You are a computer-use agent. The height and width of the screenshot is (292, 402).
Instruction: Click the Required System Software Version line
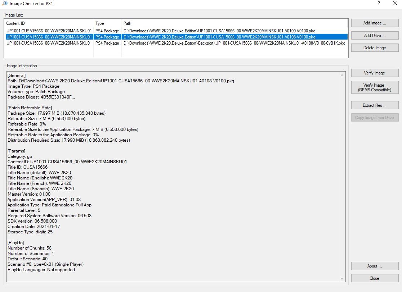pyautogui.click(x=49, y=216)
